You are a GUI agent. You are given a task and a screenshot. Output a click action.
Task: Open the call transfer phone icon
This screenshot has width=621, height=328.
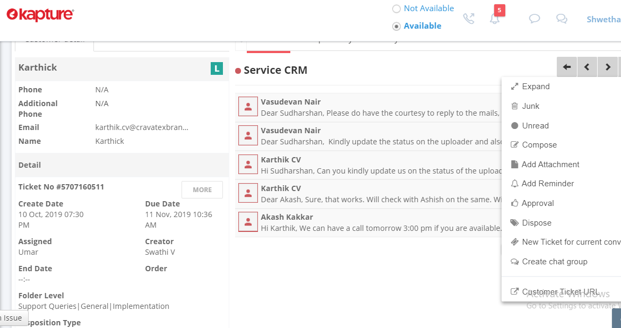[469, 19]
